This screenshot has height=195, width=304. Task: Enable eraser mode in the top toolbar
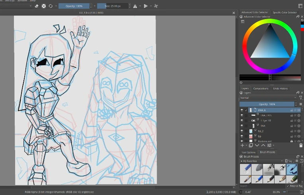point(37,6)
